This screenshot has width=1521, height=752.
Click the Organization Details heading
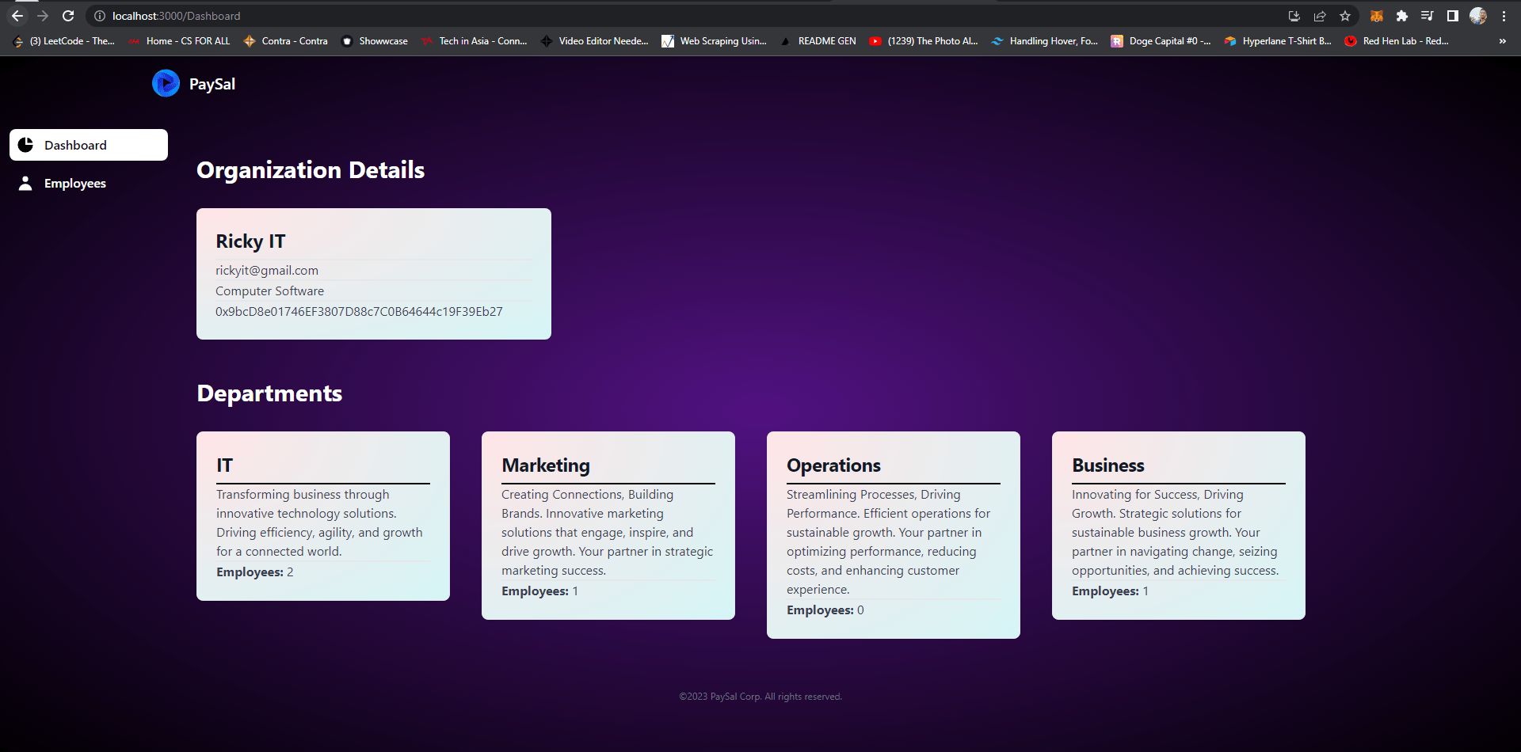311,170
